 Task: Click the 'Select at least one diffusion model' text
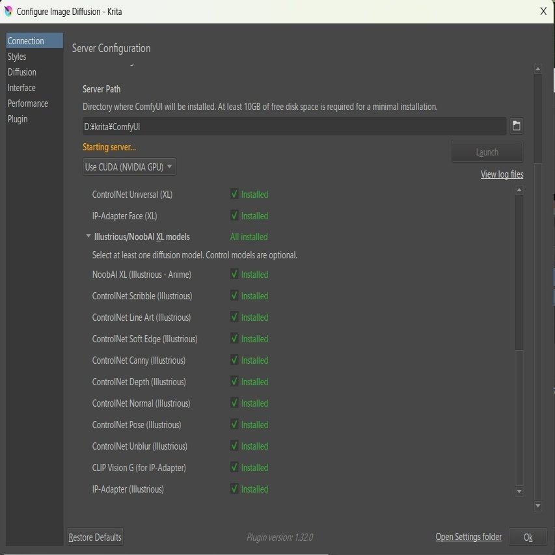pos(195,255)
